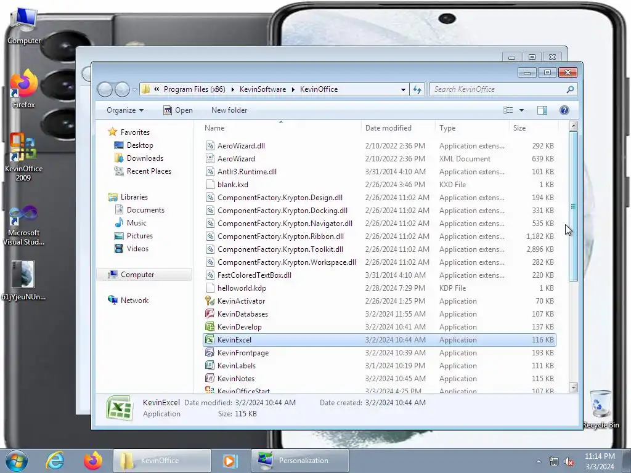Click the KevinExcel application file icon

(210, 339)
